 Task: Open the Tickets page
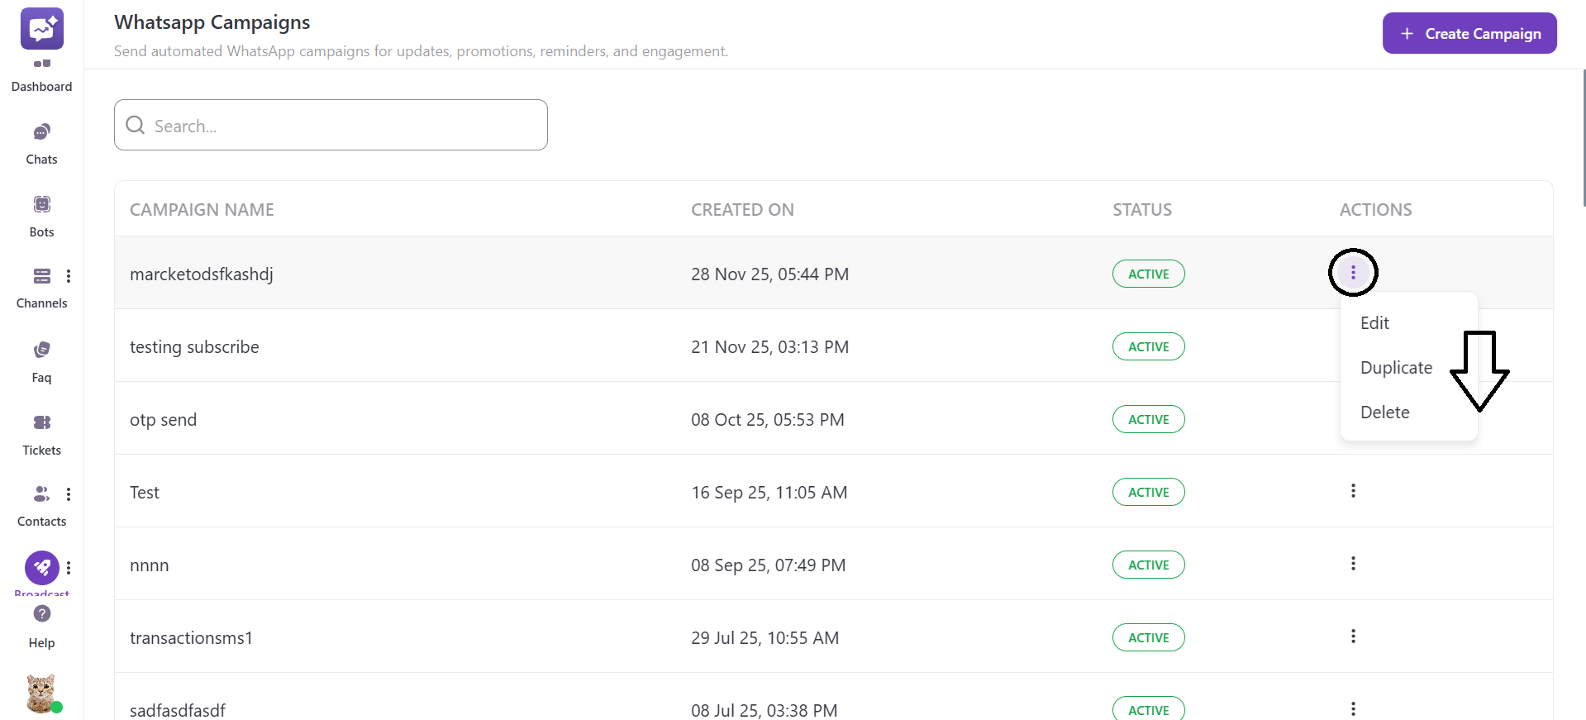41,422
